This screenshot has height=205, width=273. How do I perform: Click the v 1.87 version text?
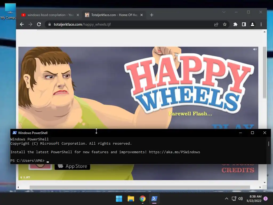[x=25, y=177]
